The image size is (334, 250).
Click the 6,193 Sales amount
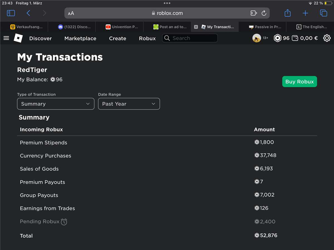click(264, 168)
